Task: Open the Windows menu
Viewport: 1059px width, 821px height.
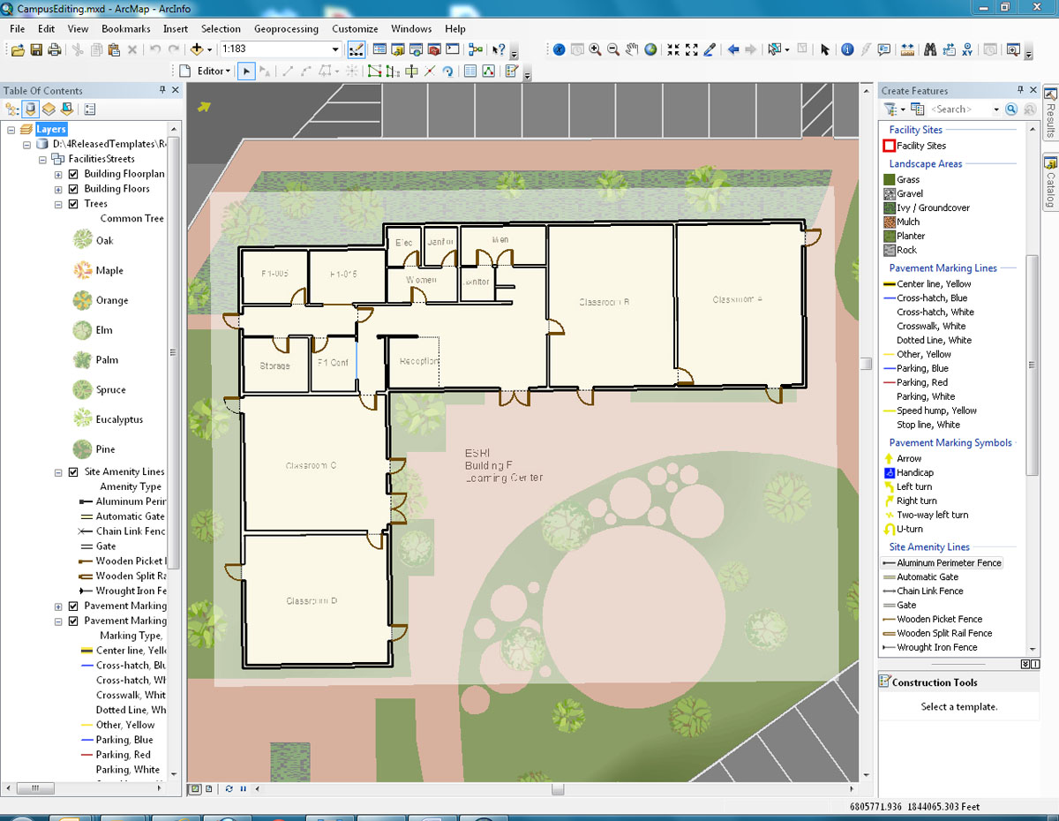Action: [411, 29]
